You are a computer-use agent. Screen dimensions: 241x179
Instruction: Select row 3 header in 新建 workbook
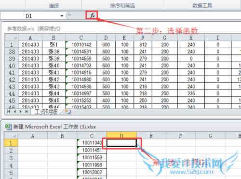(x=11, y=158)
